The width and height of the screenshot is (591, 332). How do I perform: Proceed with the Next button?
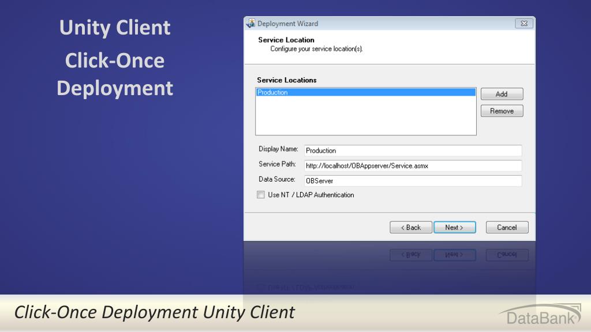455,227
